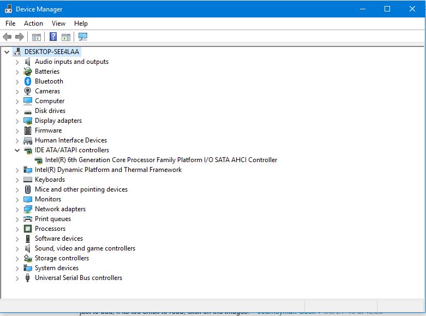Click the Cameras webcam icon
Screen dimensions: 426x316
(27, 91)
